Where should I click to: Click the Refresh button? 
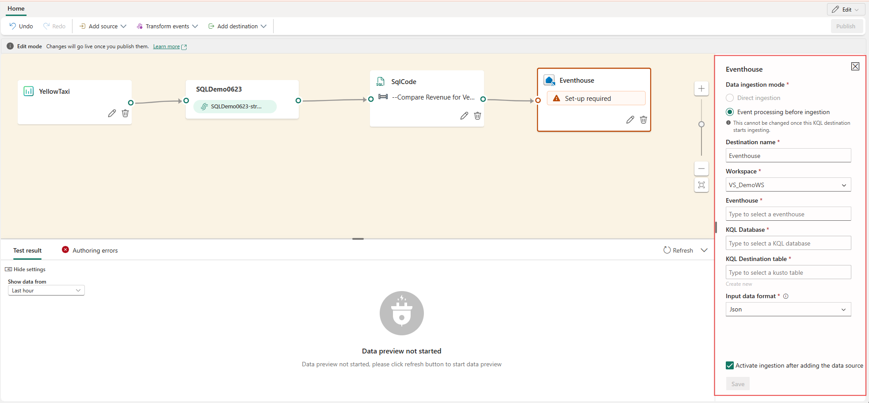pyautogui.click(x=678, y=250)
